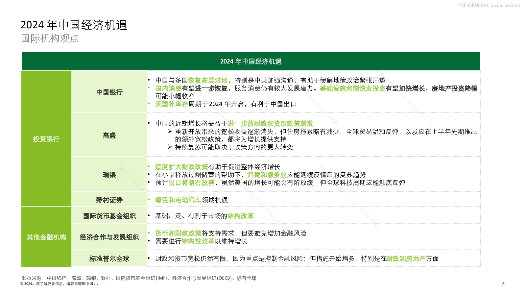Click highlighted text 财政和房地产
This screenshot has height=296, width=526.
click(x=406, y=259)
